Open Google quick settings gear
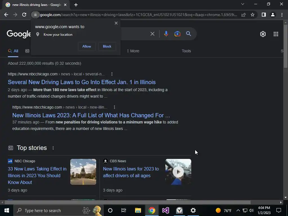Screen dimensions: 288x216 [x=263, y=34]
